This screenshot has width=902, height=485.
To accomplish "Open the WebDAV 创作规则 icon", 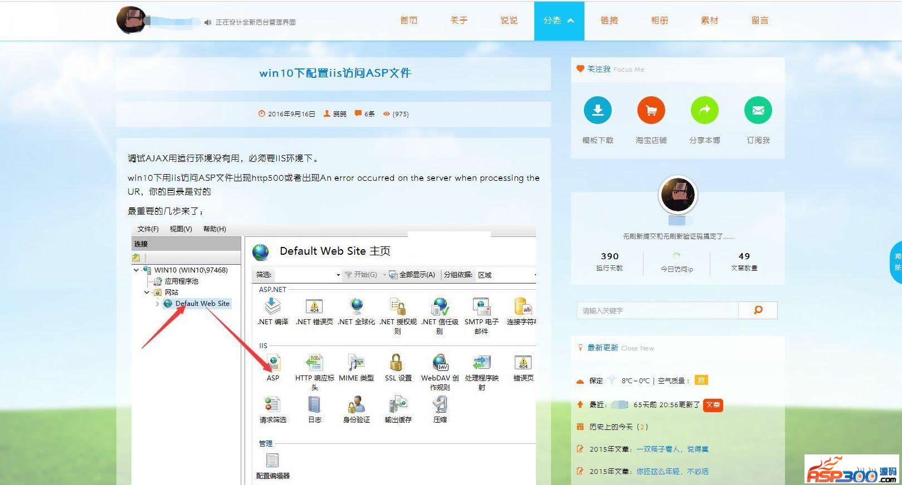I will 440,363.
